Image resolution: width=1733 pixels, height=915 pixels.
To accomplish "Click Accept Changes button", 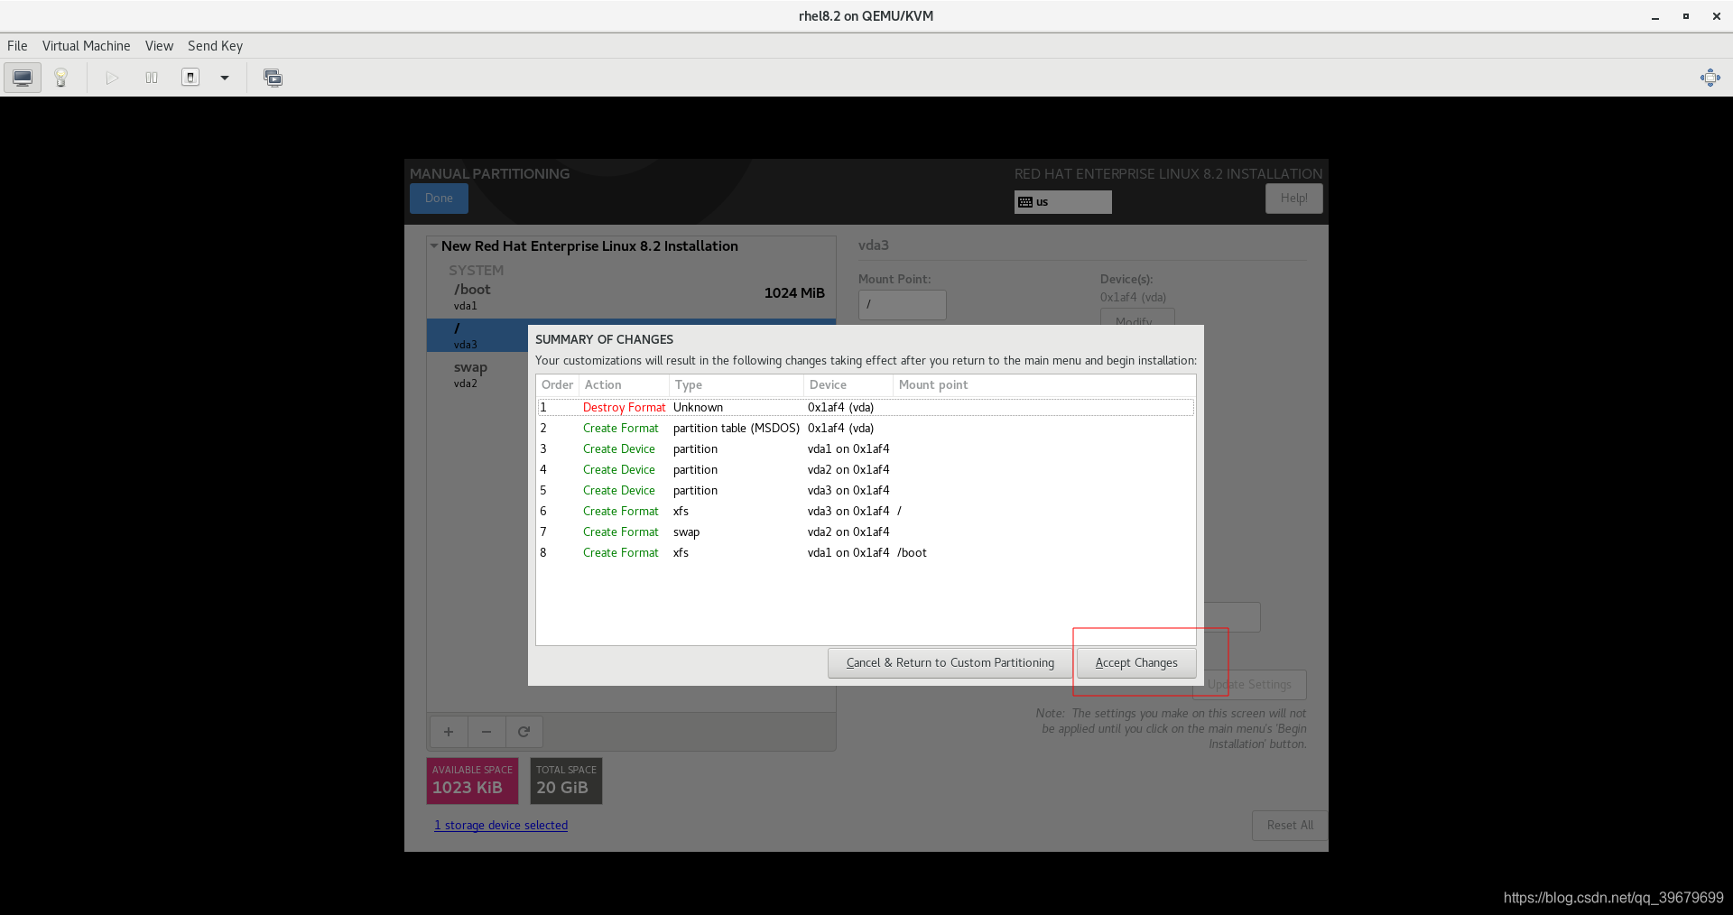I will pyautogui.click(x=1136, y=662).
